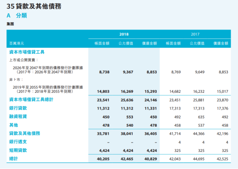238x169 pixels.
Task: Select the 其他 row label
Action: [x=14, y=125]
